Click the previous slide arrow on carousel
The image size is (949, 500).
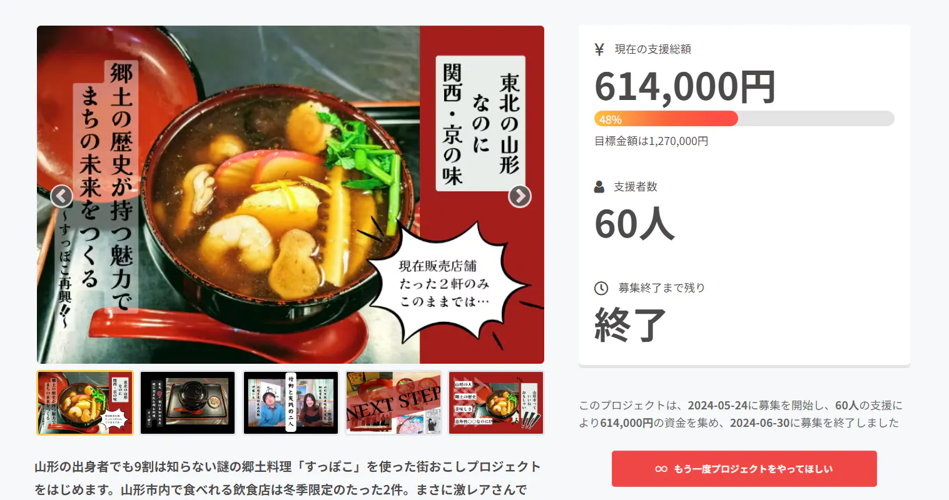coord(61,196)
